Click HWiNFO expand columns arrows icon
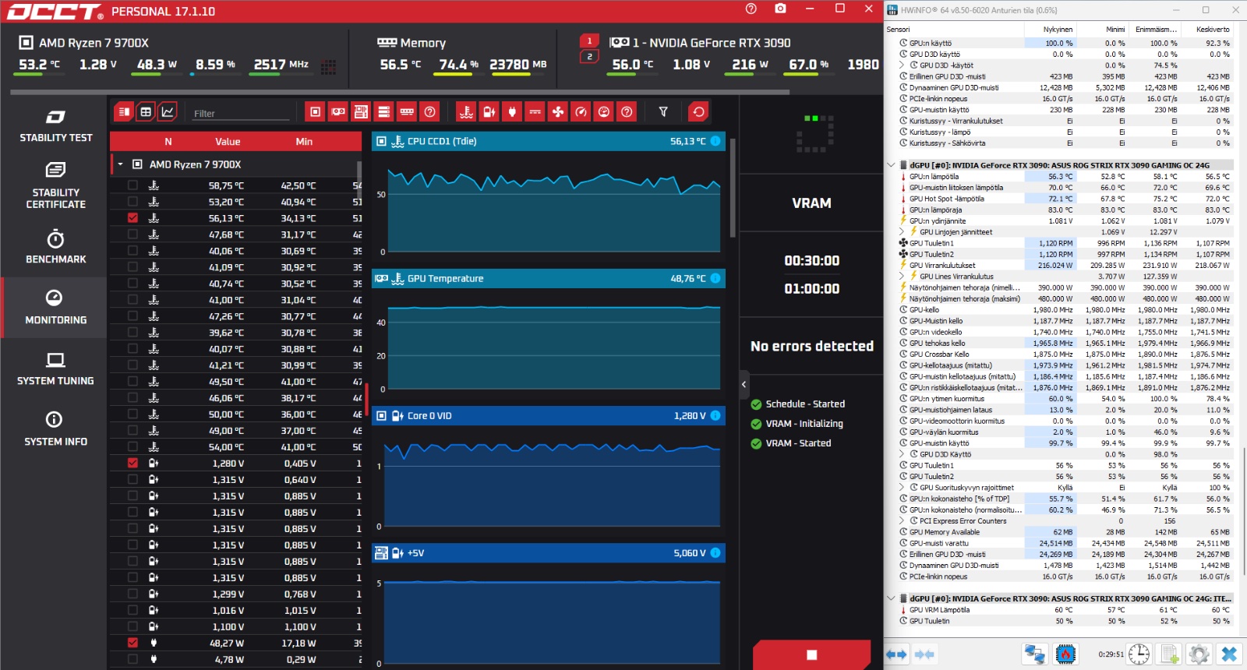This screenshot has height=670, width=1247. click(x=896, y=654)
